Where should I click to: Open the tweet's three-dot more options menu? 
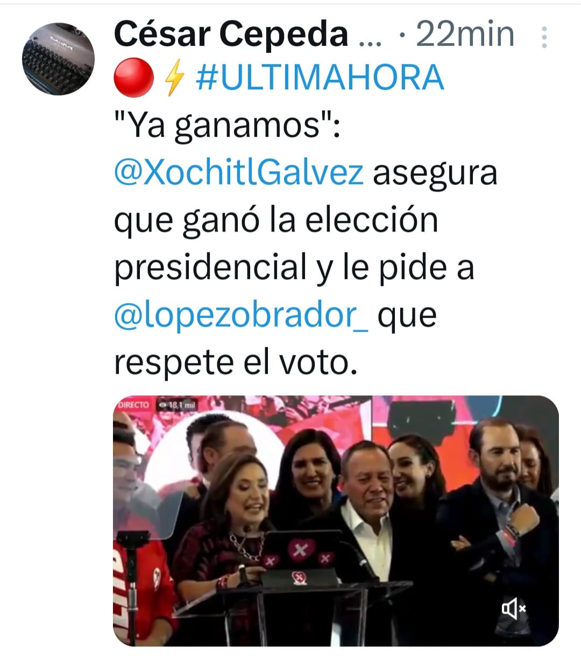pos(544,37)
